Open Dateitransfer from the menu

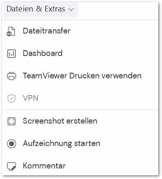[x=80, y=31]
